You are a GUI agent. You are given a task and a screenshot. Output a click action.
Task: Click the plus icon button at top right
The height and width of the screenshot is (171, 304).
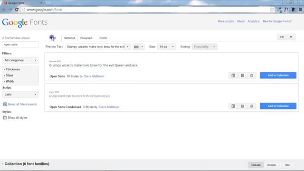[291, 37]
